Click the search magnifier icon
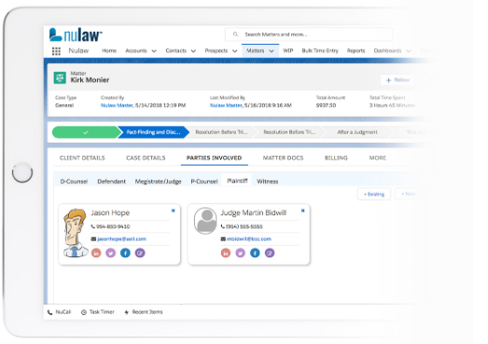Screen dimensions: 488x344 (235, 34)
